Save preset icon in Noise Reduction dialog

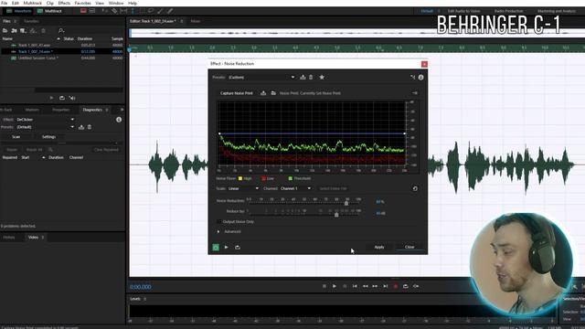[x=303, y=77]
